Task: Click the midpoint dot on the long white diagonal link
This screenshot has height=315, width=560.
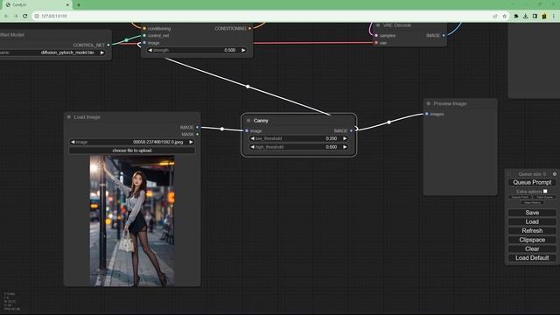Action: pos(248,87)
